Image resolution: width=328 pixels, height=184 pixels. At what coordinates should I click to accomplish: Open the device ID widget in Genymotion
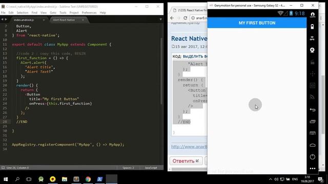point(312,85)
